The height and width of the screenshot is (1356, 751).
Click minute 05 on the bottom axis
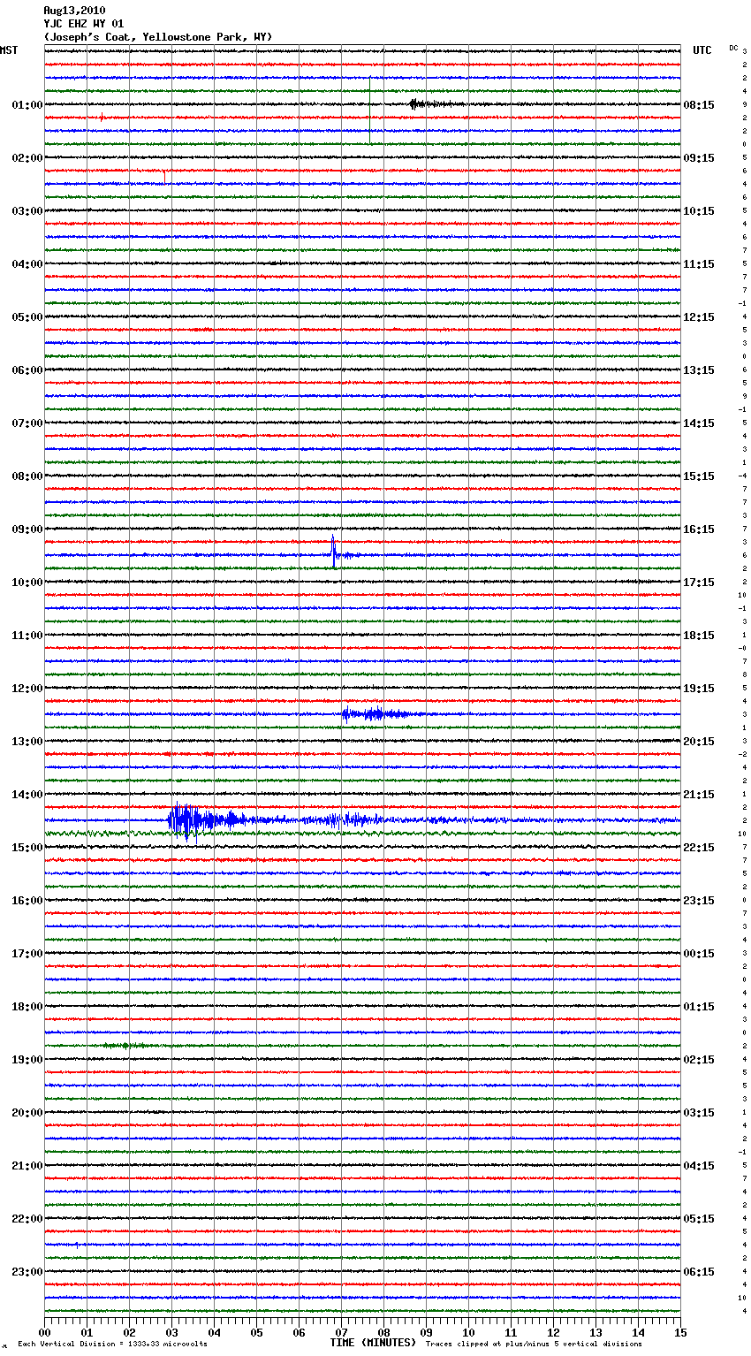point(256,1332)
